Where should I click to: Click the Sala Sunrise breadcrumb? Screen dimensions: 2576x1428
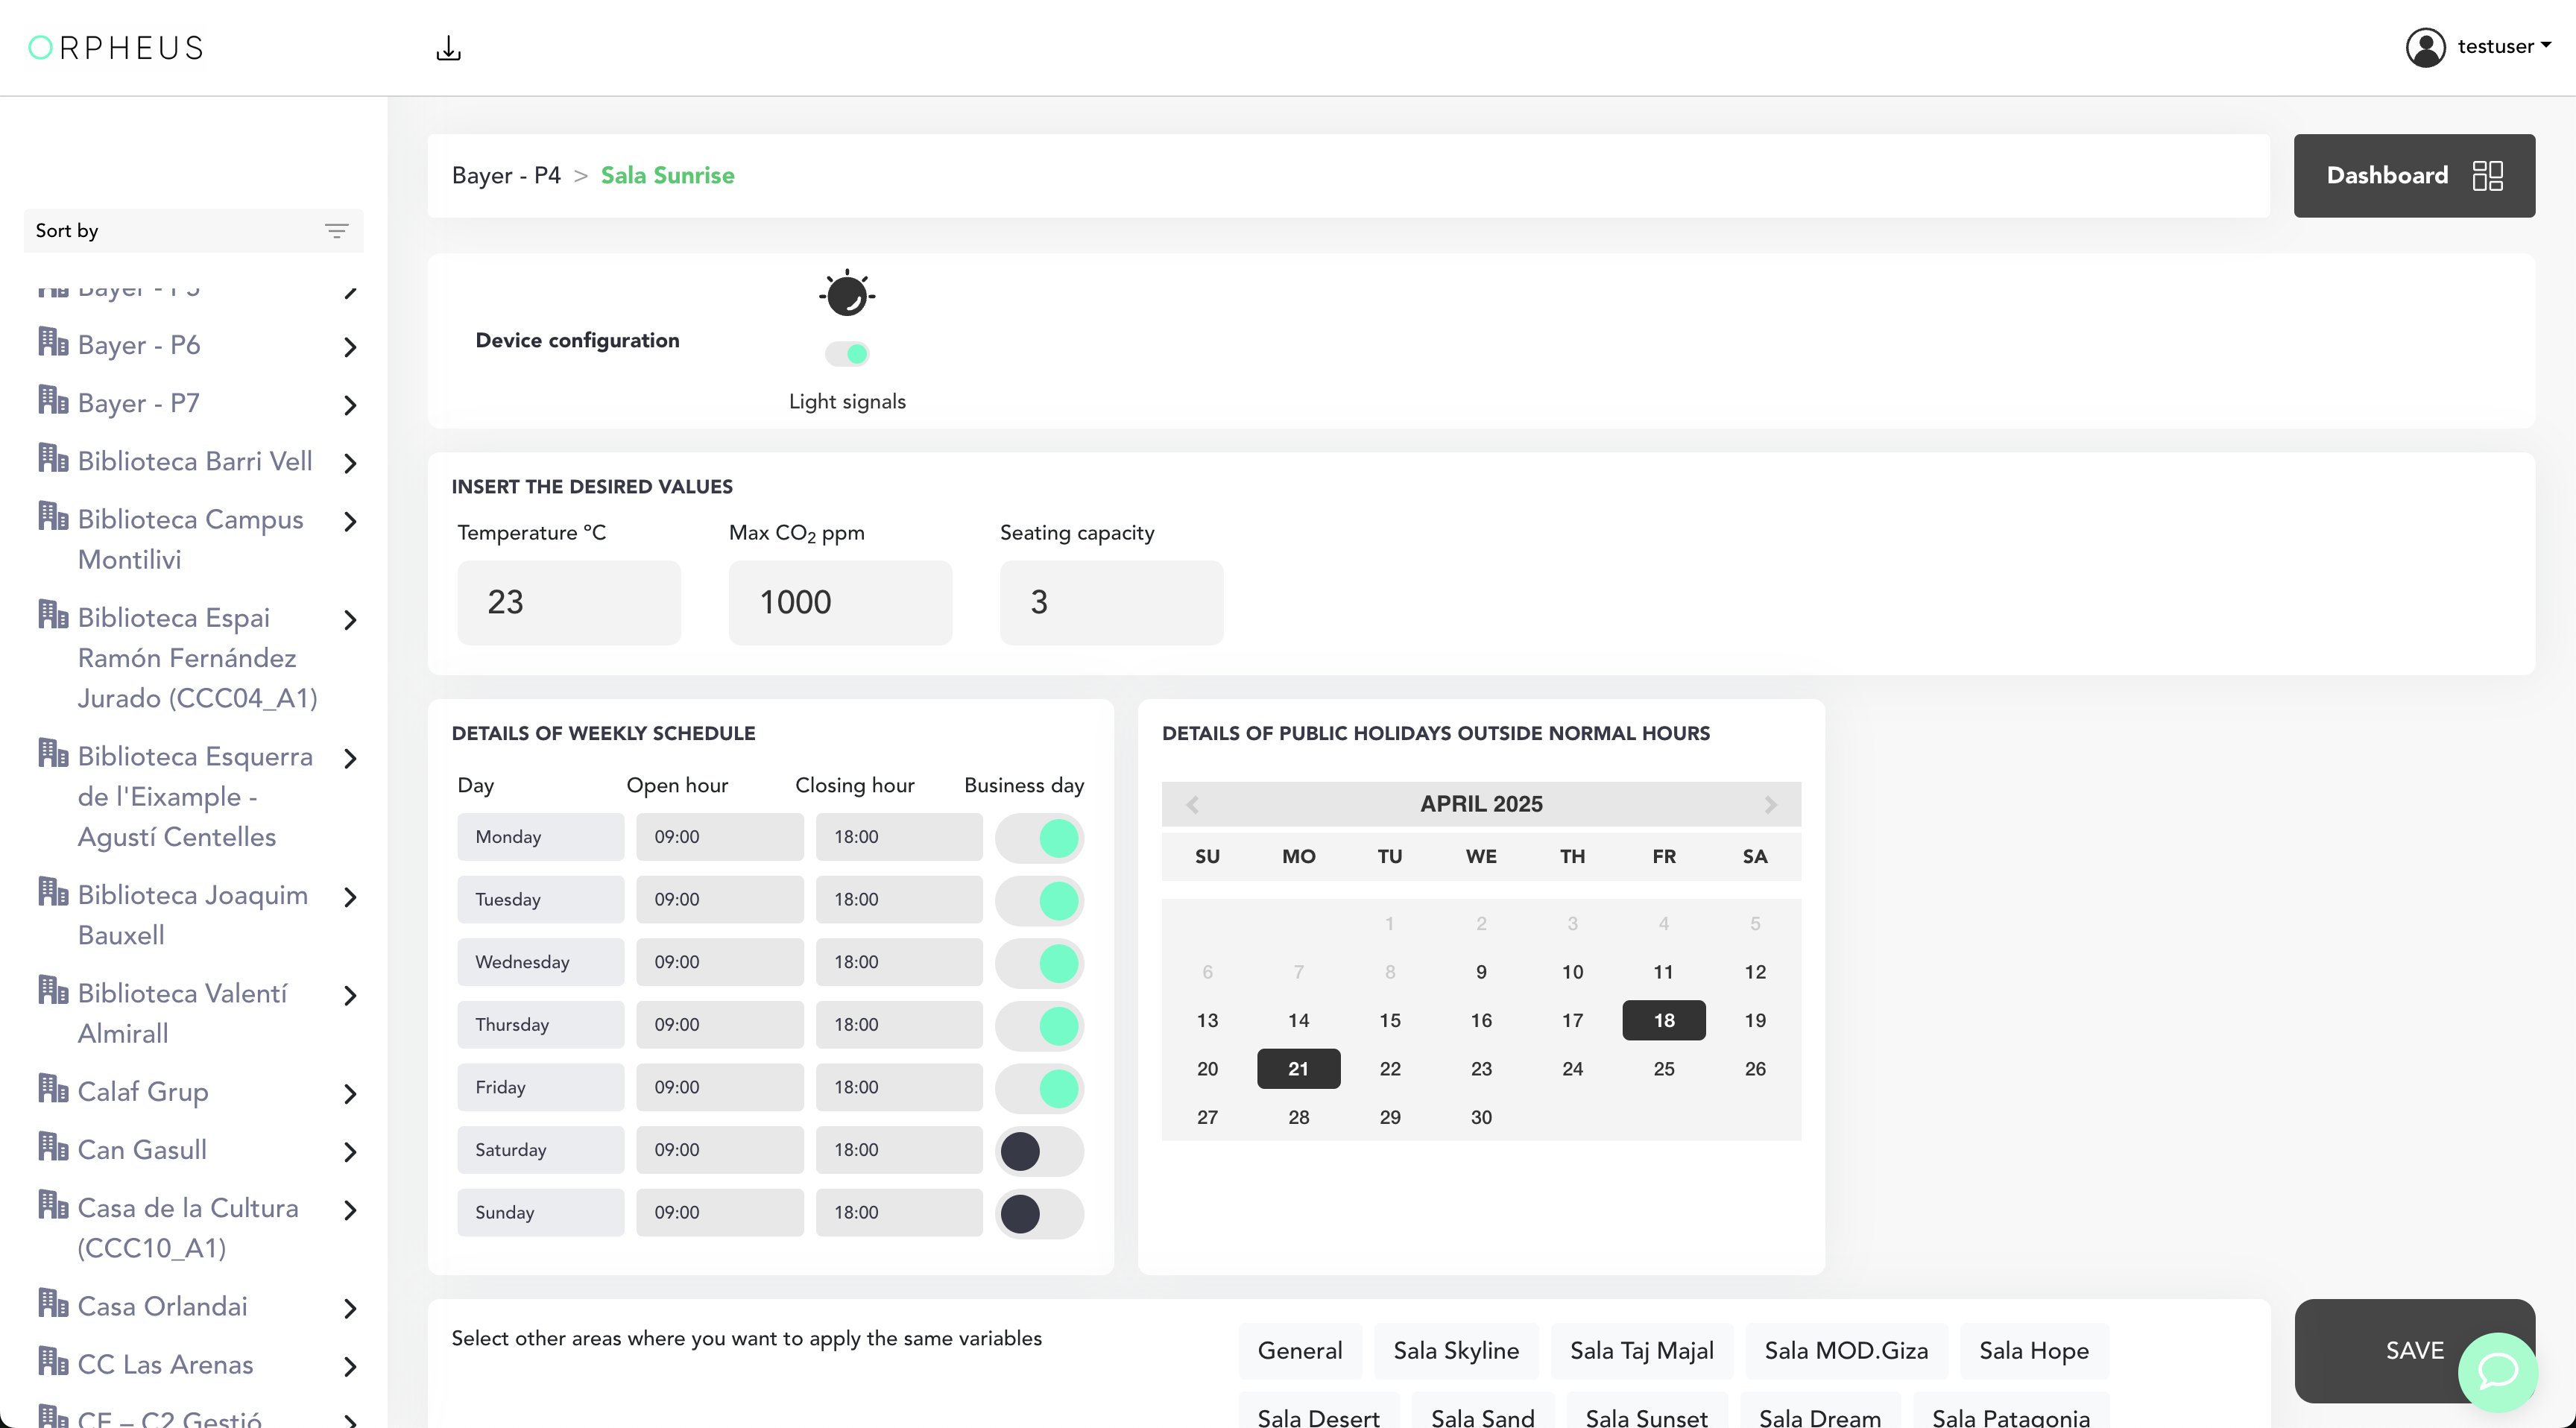(x=667, y=176)
